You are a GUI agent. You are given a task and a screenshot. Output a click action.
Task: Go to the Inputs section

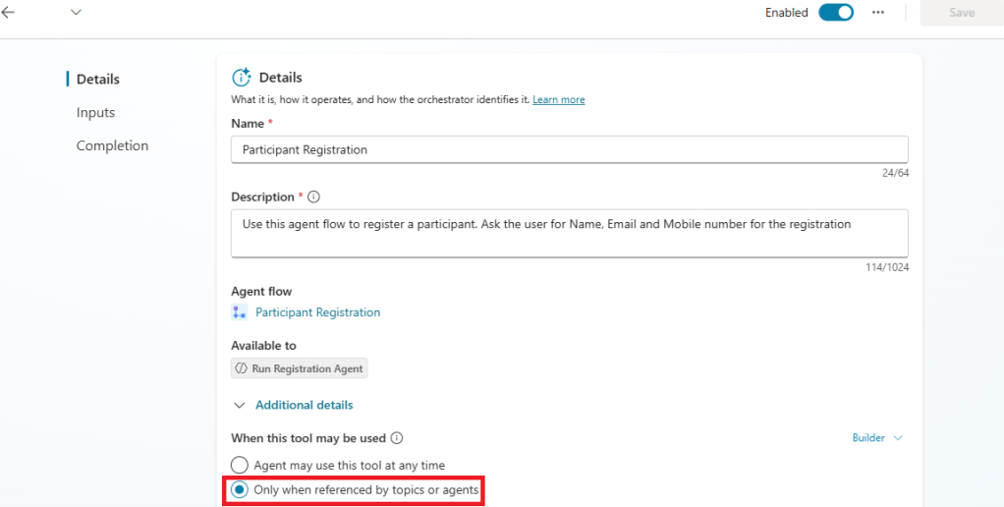[95, 113]
